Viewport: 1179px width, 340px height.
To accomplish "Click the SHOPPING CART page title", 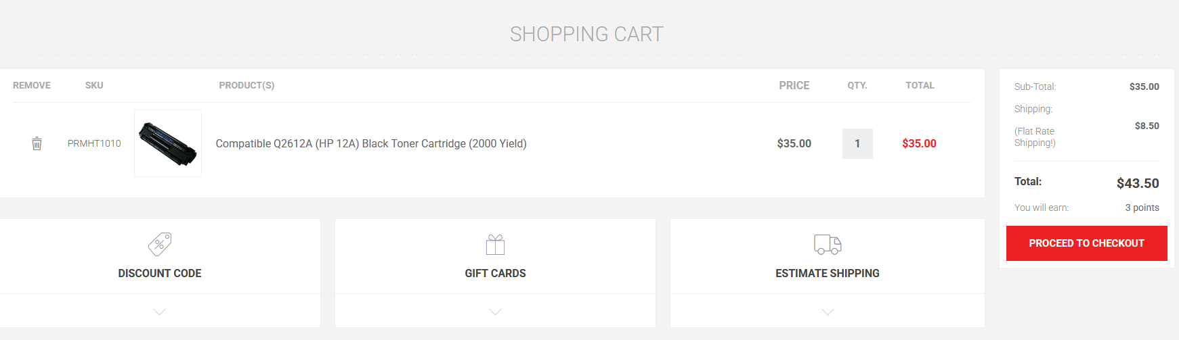I will pos(586,34).
